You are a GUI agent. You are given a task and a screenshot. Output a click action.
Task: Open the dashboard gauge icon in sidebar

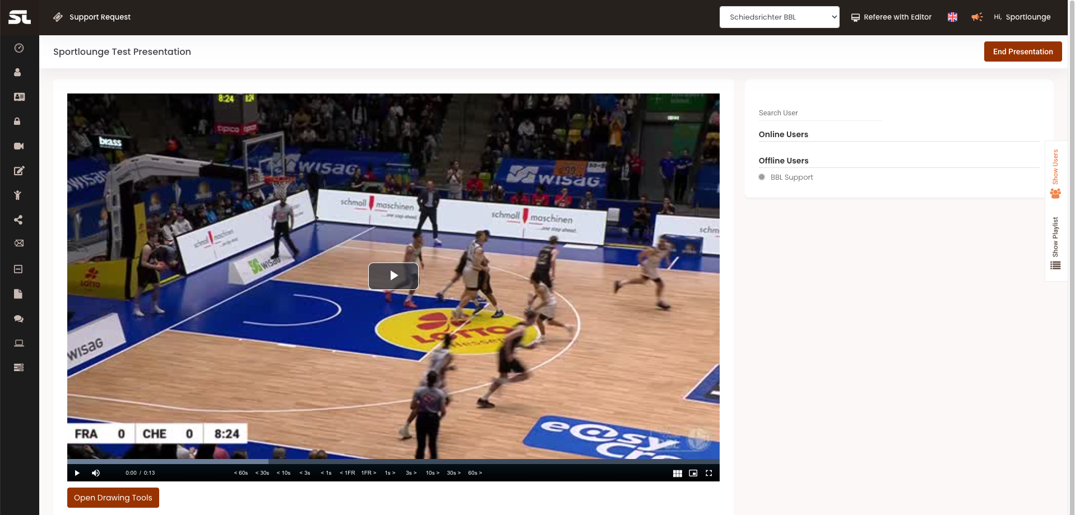19,48
